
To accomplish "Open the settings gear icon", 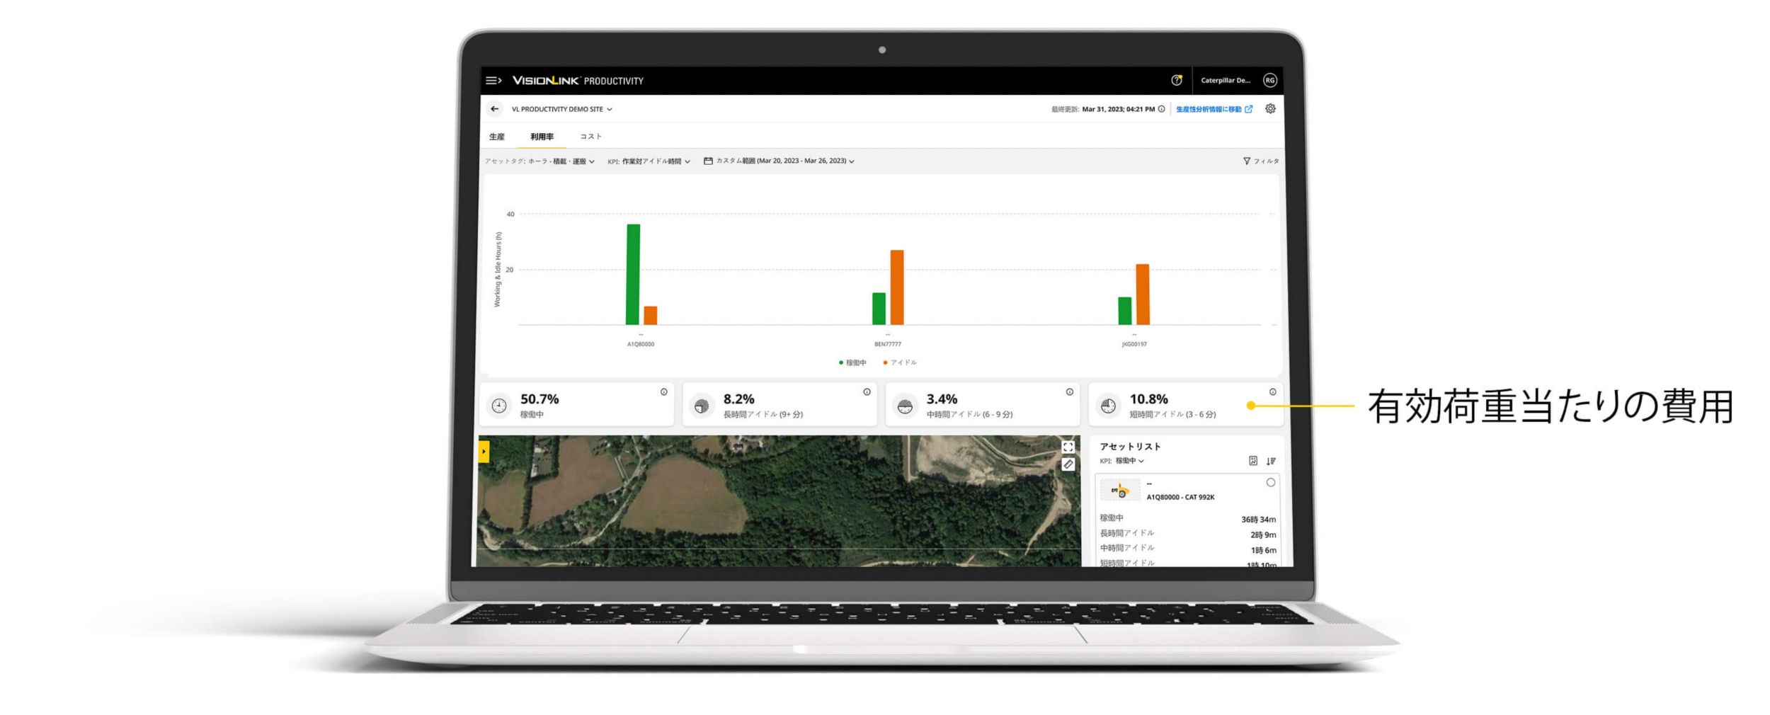I will pos(1270,109).
